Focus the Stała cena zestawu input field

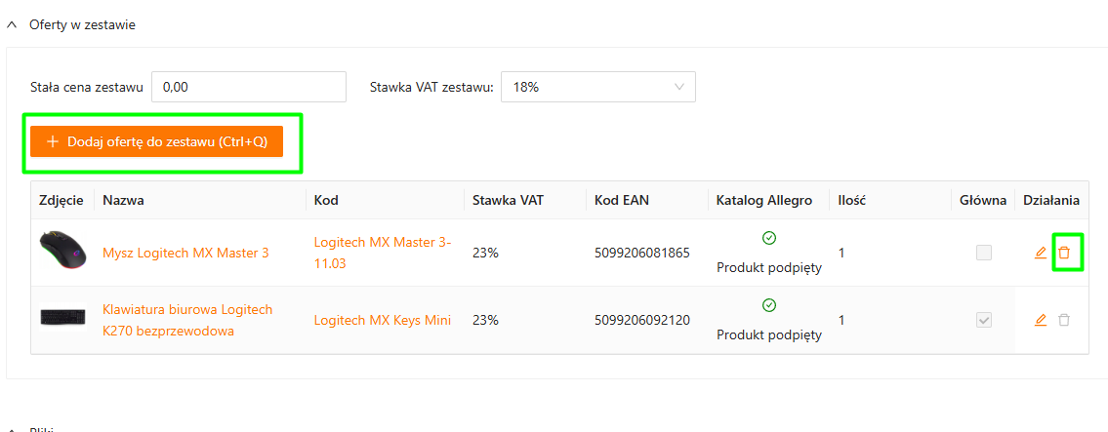(x=249, y=87)
